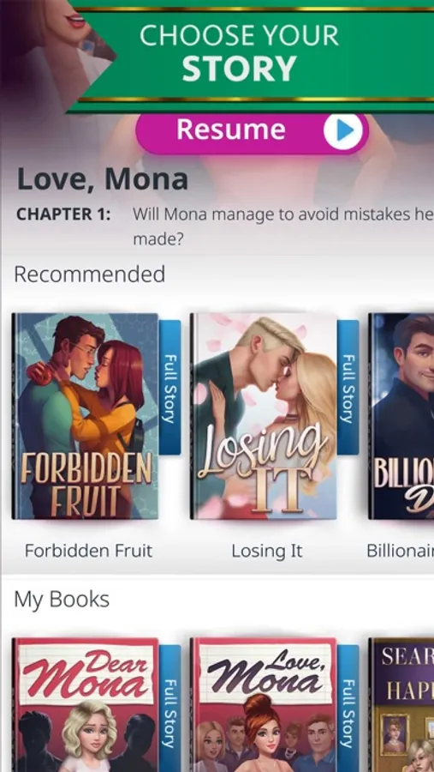The image size is (434, 772).
Task: Tap the Full Story ribbon on Love, Mona book
Action: tap(348, 709)
